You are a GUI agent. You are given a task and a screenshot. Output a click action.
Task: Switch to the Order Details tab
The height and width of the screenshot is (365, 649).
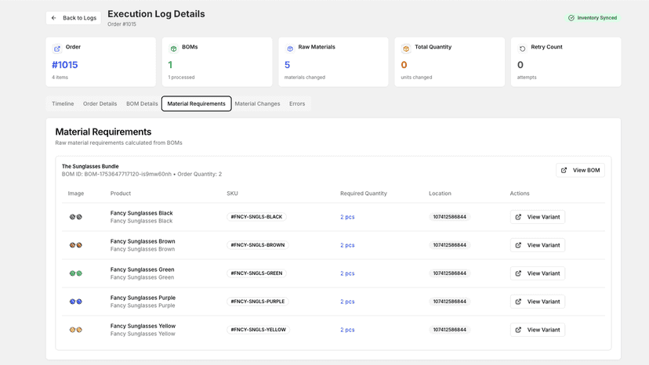pos(100,104)
